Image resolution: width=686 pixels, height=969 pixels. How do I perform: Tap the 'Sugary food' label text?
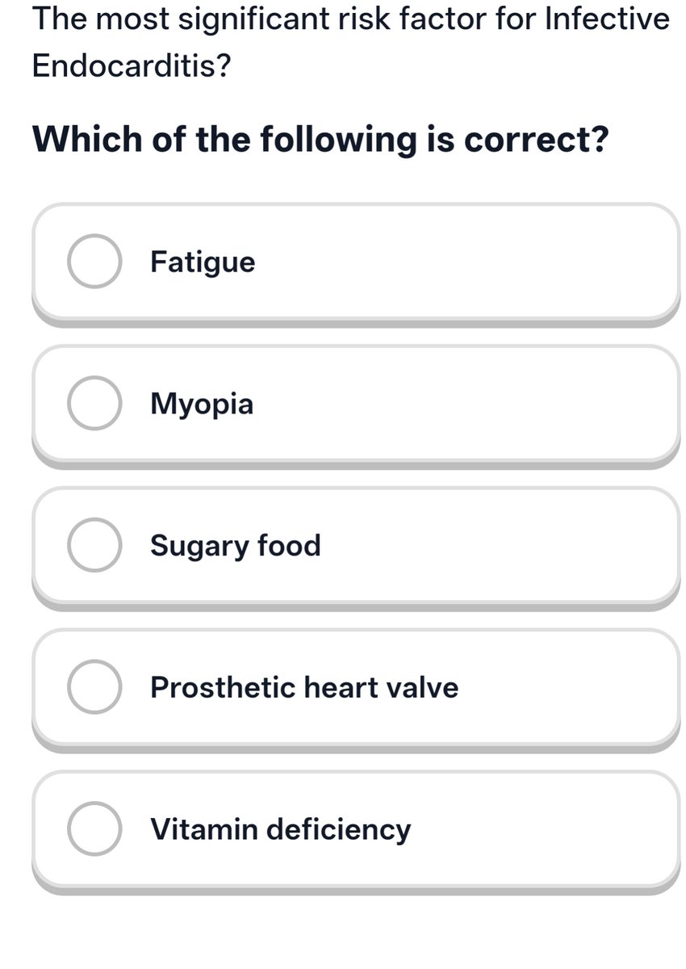tap(236, 547)
